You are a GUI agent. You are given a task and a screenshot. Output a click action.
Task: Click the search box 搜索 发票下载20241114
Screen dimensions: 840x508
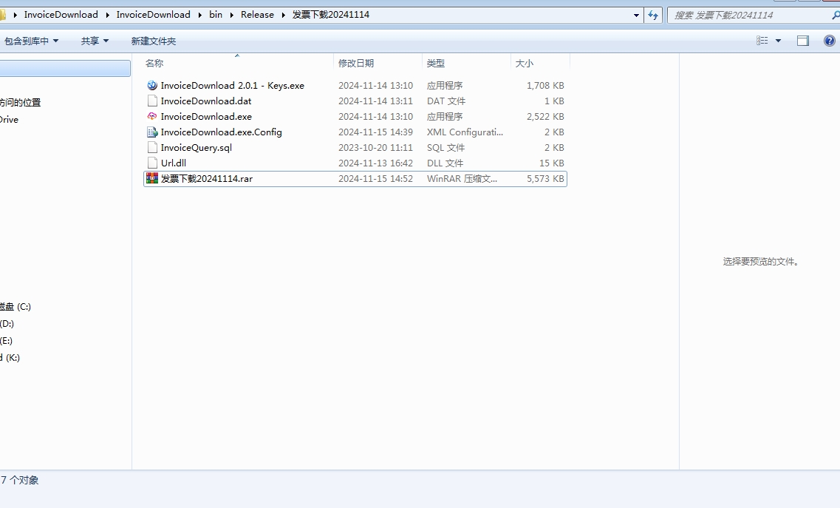pos(746,15)
